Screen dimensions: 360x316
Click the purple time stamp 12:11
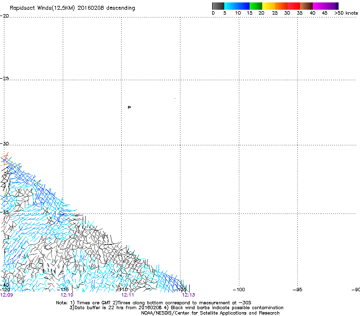point(127,295)
